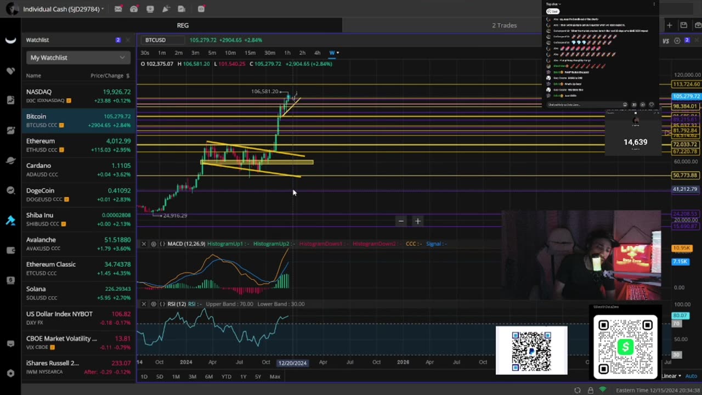This screenshot has width=702, height=395.
Task: Open MACD indicator script braces icon
Action: (x=162, y=244)
